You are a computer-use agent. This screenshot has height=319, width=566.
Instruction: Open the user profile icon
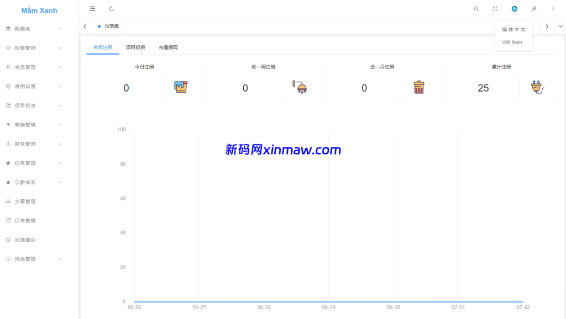pyautogui.click(x=534, y=9)
